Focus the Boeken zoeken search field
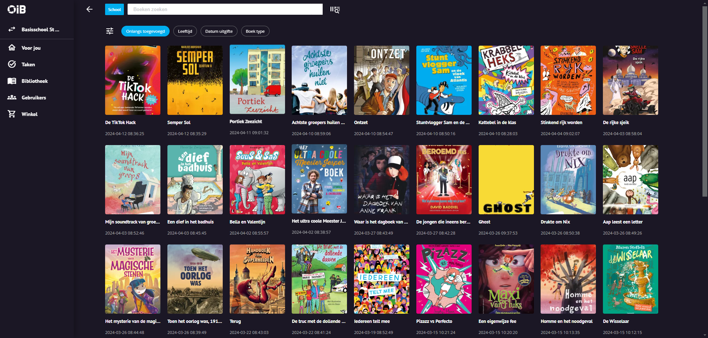708x338 pixels. click(225, 9)
